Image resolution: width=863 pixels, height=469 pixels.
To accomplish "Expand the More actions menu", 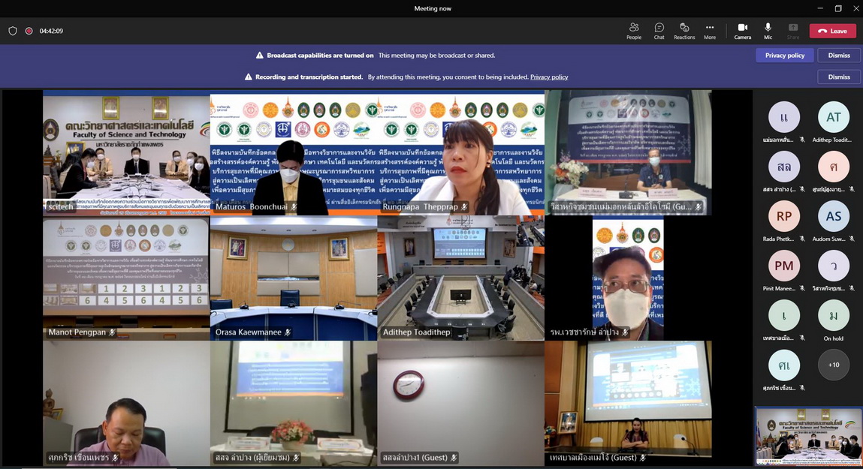I will (710, 31).
